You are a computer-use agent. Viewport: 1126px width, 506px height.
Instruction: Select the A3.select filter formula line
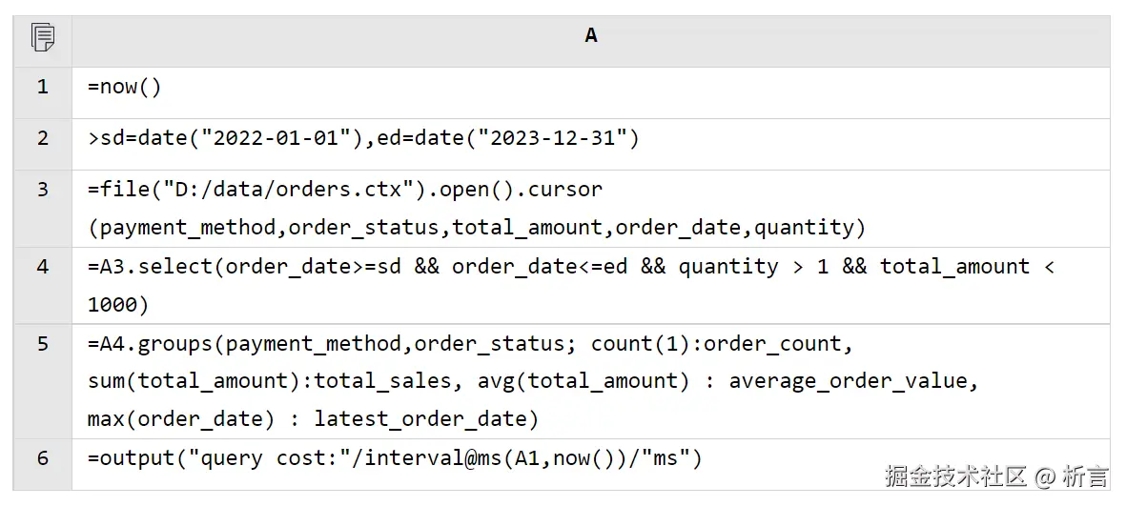[x=572, y=267]
